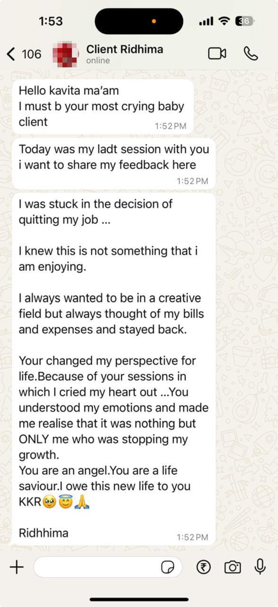
Task: Open the camera from the bottom bar
Action: point(233,567)
